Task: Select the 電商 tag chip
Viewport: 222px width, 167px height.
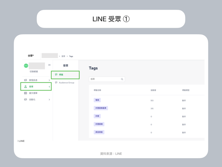Action: click(x=97, y=100)
